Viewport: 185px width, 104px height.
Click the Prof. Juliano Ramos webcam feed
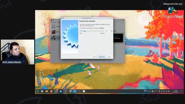tap(18, 52)
